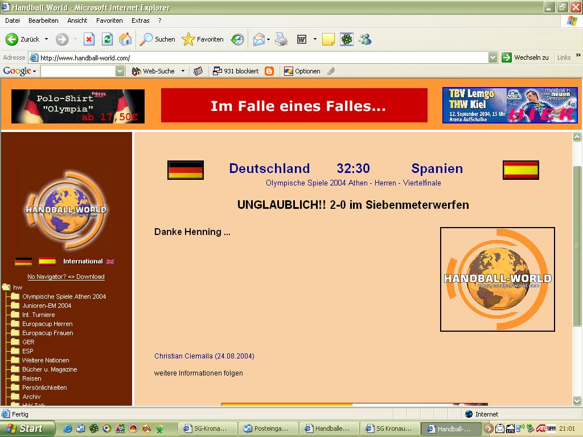This screenshot has height=437, width=583.
Task: Open the History (Verlauf) clock icon
Action: click(x=237, y=39)
